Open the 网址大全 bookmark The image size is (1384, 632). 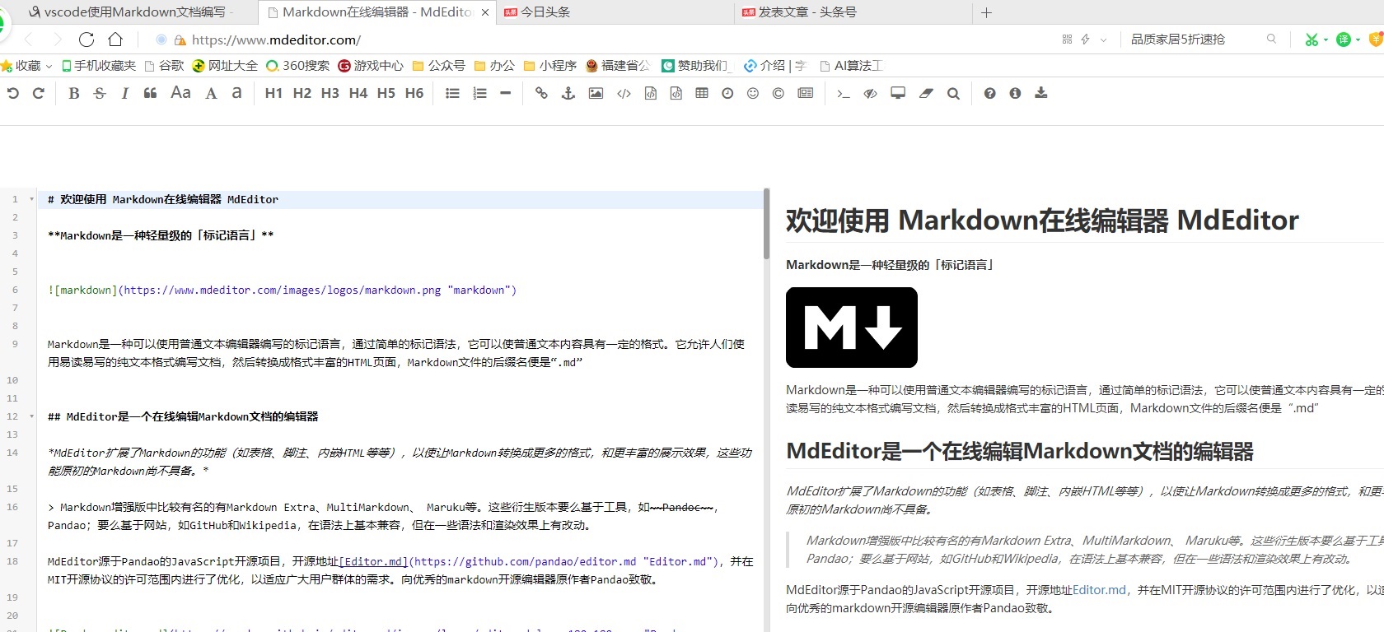pos(225,66)
